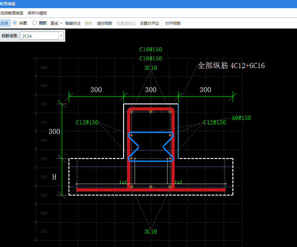Open the 直线 dropdown arrow
Image resolution: width=297 pixels, height=247 pixels.
pos(61,23)
